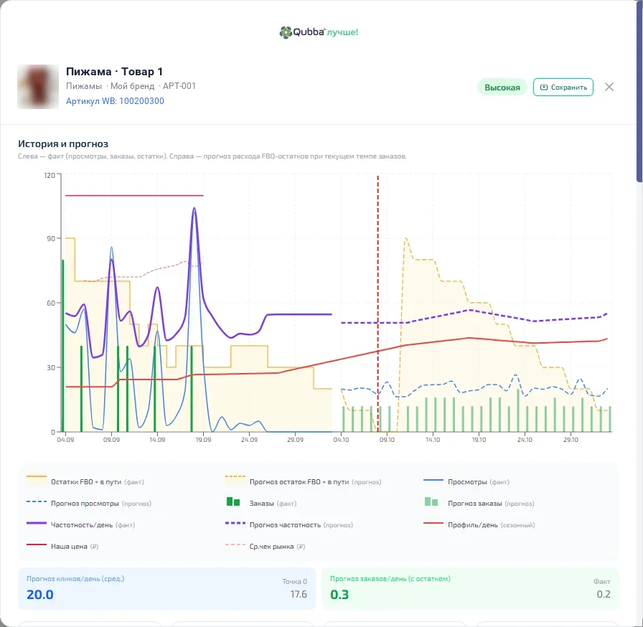Screen dimensions: 643x627
Task: Click the Сохранить button
Action: [x=563, y=88]
